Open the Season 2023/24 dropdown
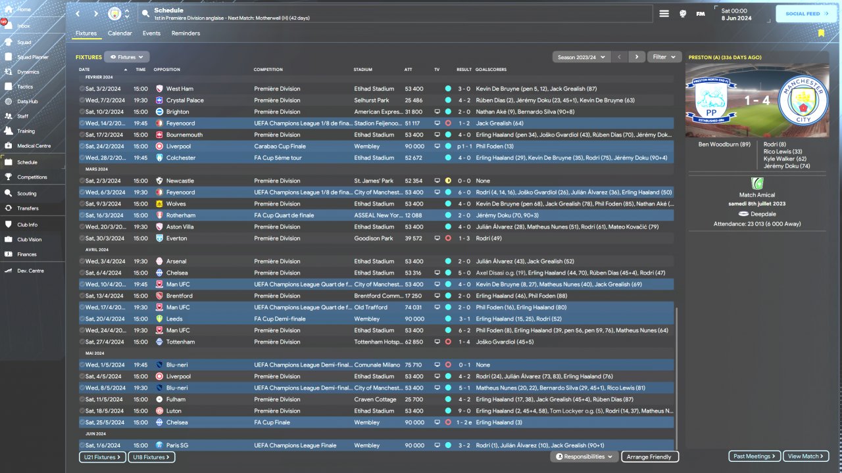The image size is (842, 473). coord(582,57)
